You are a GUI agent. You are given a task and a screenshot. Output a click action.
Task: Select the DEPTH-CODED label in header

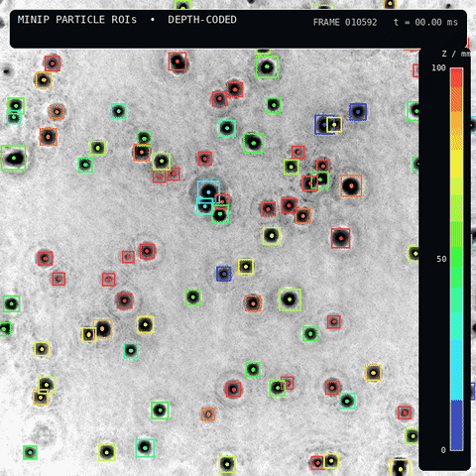202,20
